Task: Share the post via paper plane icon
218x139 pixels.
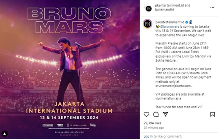Action: coord(165,114)
